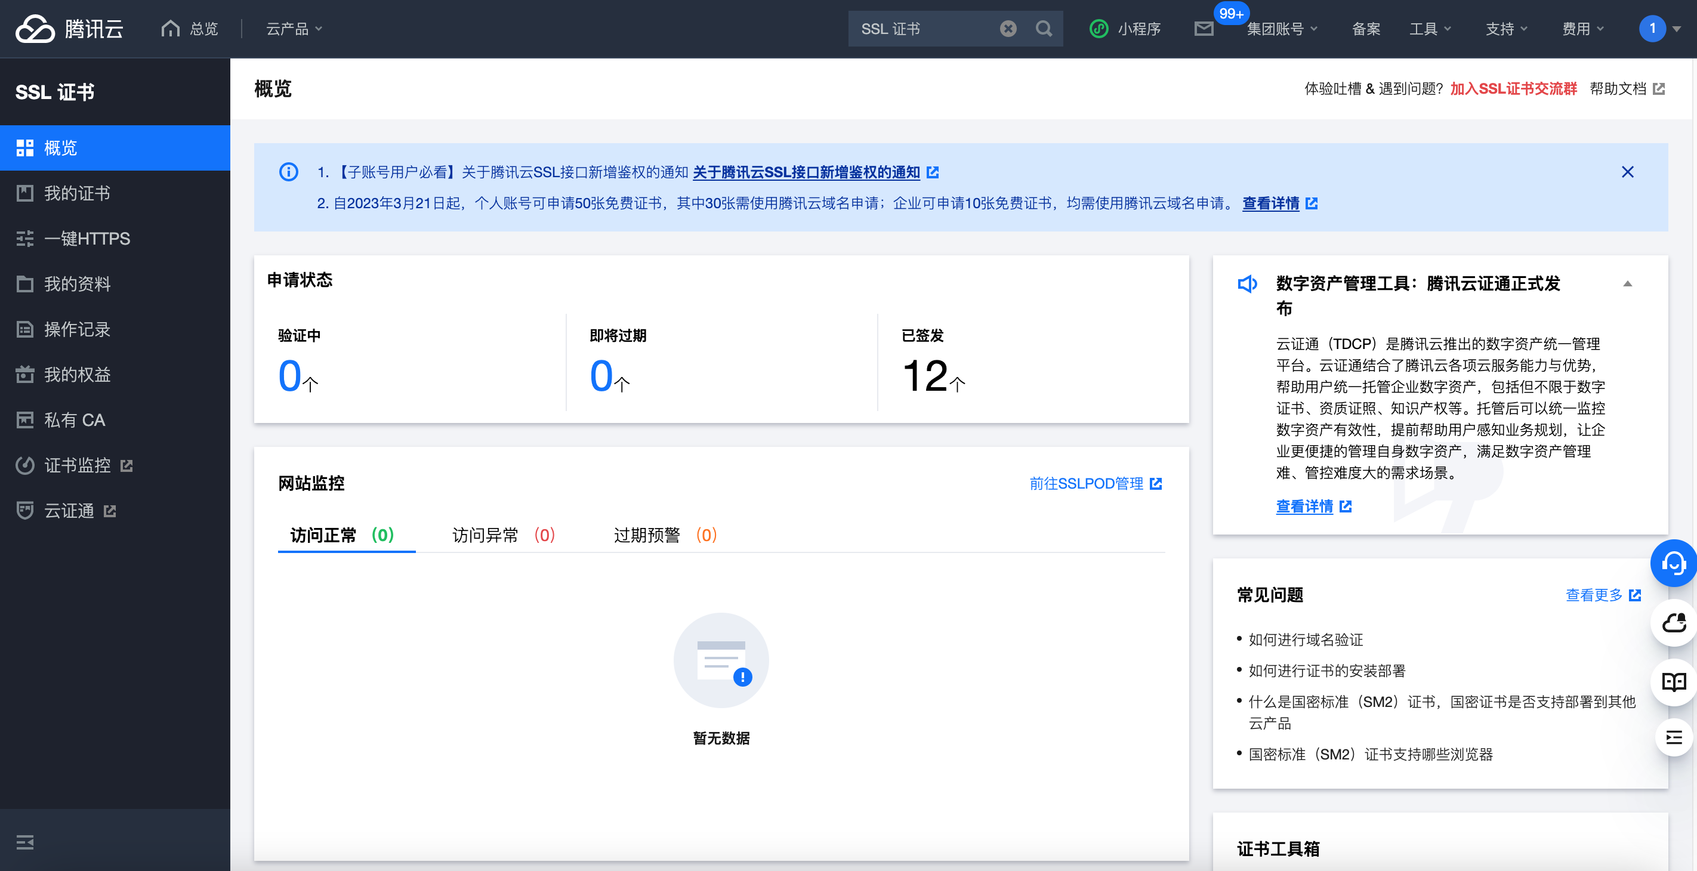This screenshot has height=871, width=1697.
Task: Click 加入SSL证书交流群 link
Action: [x=1513, y=89]
